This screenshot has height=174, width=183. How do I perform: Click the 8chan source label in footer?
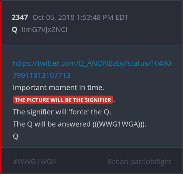coord(118,162)
